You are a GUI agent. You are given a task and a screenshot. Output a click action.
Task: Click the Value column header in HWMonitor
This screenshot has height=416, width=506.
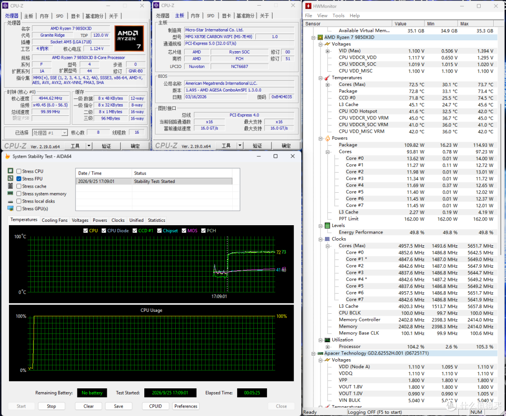click(408, 23)
